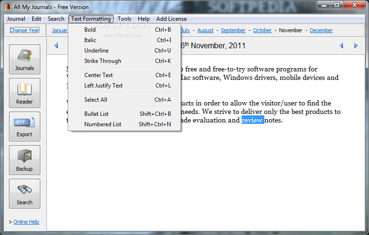
Task: Open the Help menu
Action: coord(144,19)
